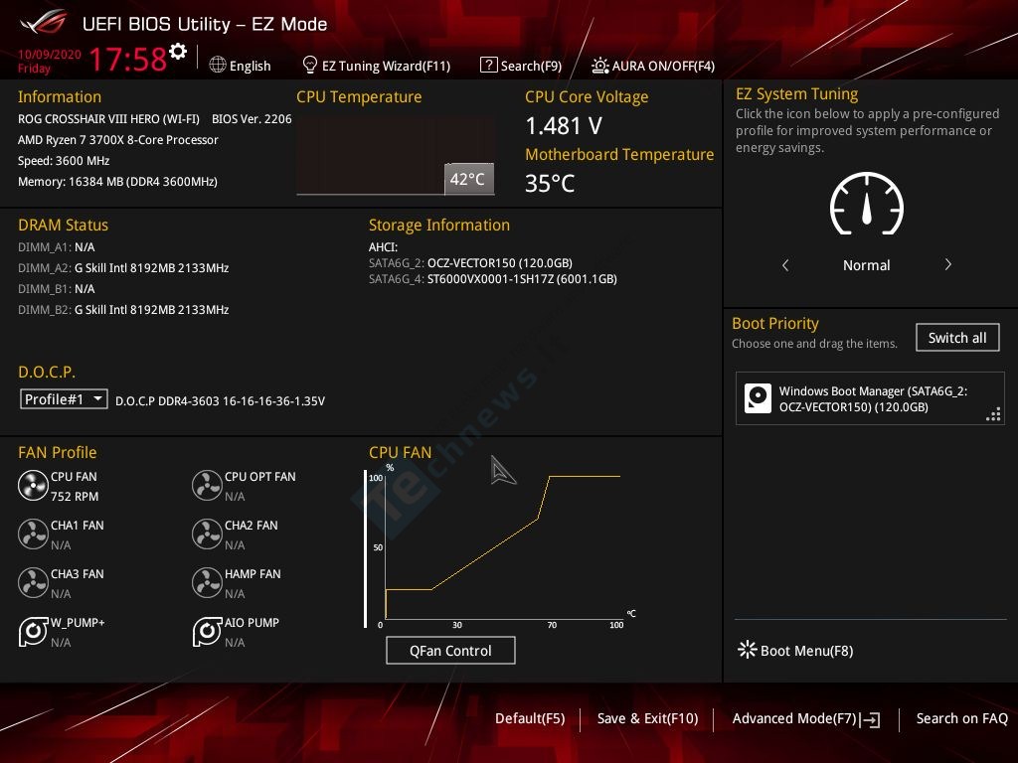
Task: Open QFan Control
Action: click(x=450, y=650)
